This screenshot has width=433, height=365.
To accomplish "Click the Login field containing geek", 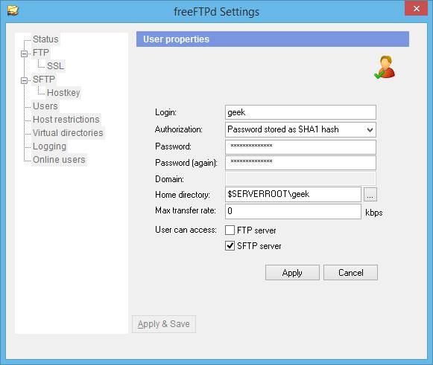I will [x=300, y=112].
